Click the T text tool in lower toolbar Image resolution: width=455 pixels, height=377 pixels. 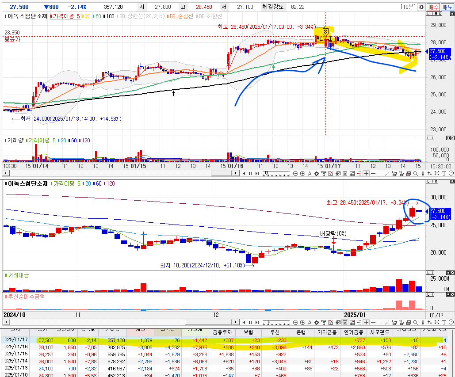444,322
